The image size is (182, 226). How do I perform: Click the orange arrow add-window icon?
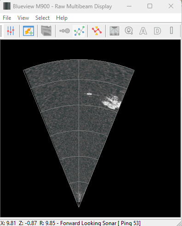point(28,31)
